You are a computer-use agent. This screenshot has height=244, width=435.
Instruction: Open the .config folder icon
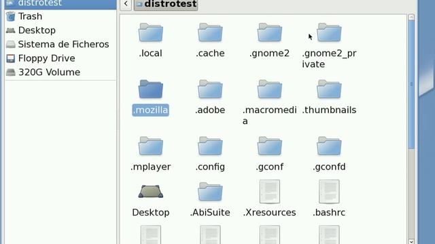point(210,146)
